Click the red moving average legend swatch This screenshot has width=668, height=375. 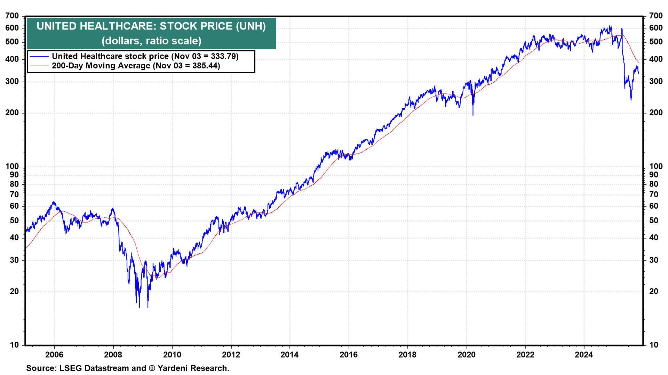coord(39,66)
